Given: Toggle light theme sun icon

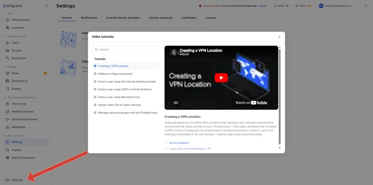Looking at the screenshot, I should pyautogui.click(x=366, y=6).
